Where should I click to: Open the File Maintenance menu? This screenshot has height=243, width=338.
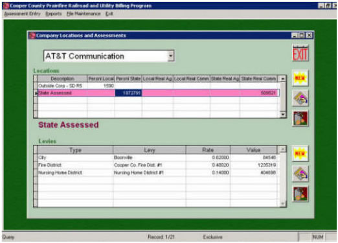(84, 14)
